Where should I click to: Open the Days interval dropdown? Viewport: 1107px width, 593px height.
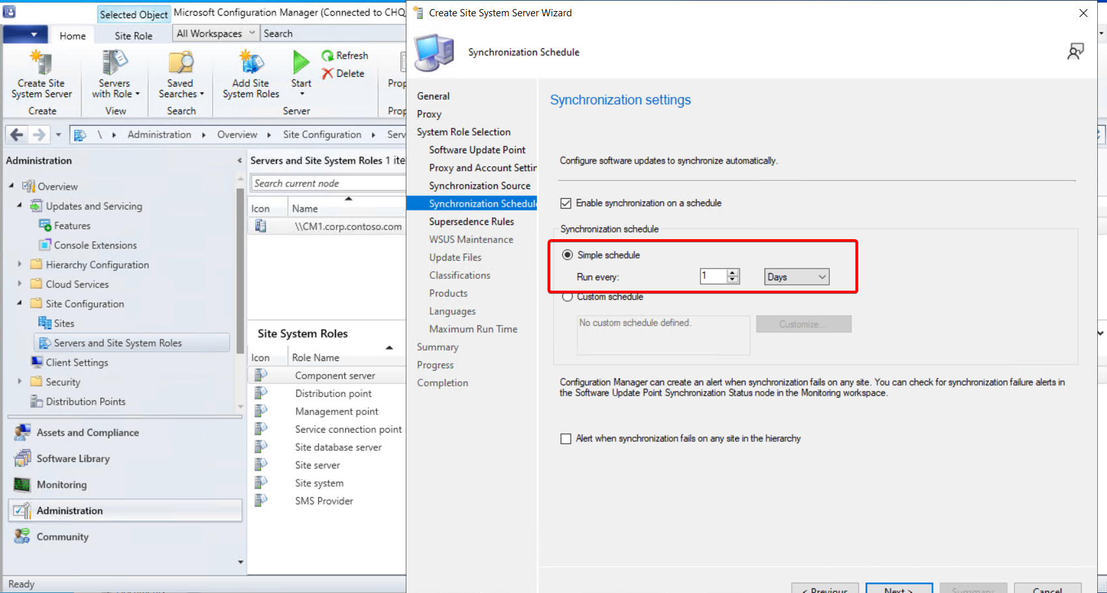(796, 277)
